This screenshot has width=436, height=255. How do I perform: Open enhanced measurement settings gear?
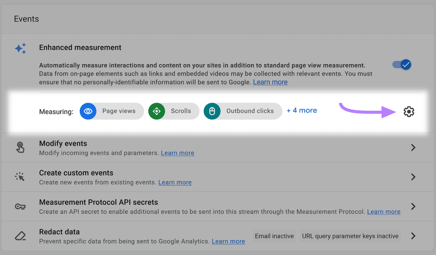409,111
